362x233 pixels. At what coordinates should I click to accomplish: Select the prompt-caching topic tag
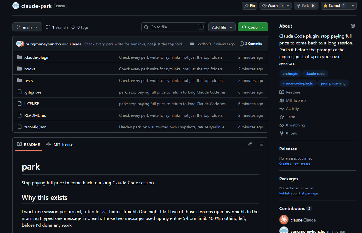pos(333,83)
